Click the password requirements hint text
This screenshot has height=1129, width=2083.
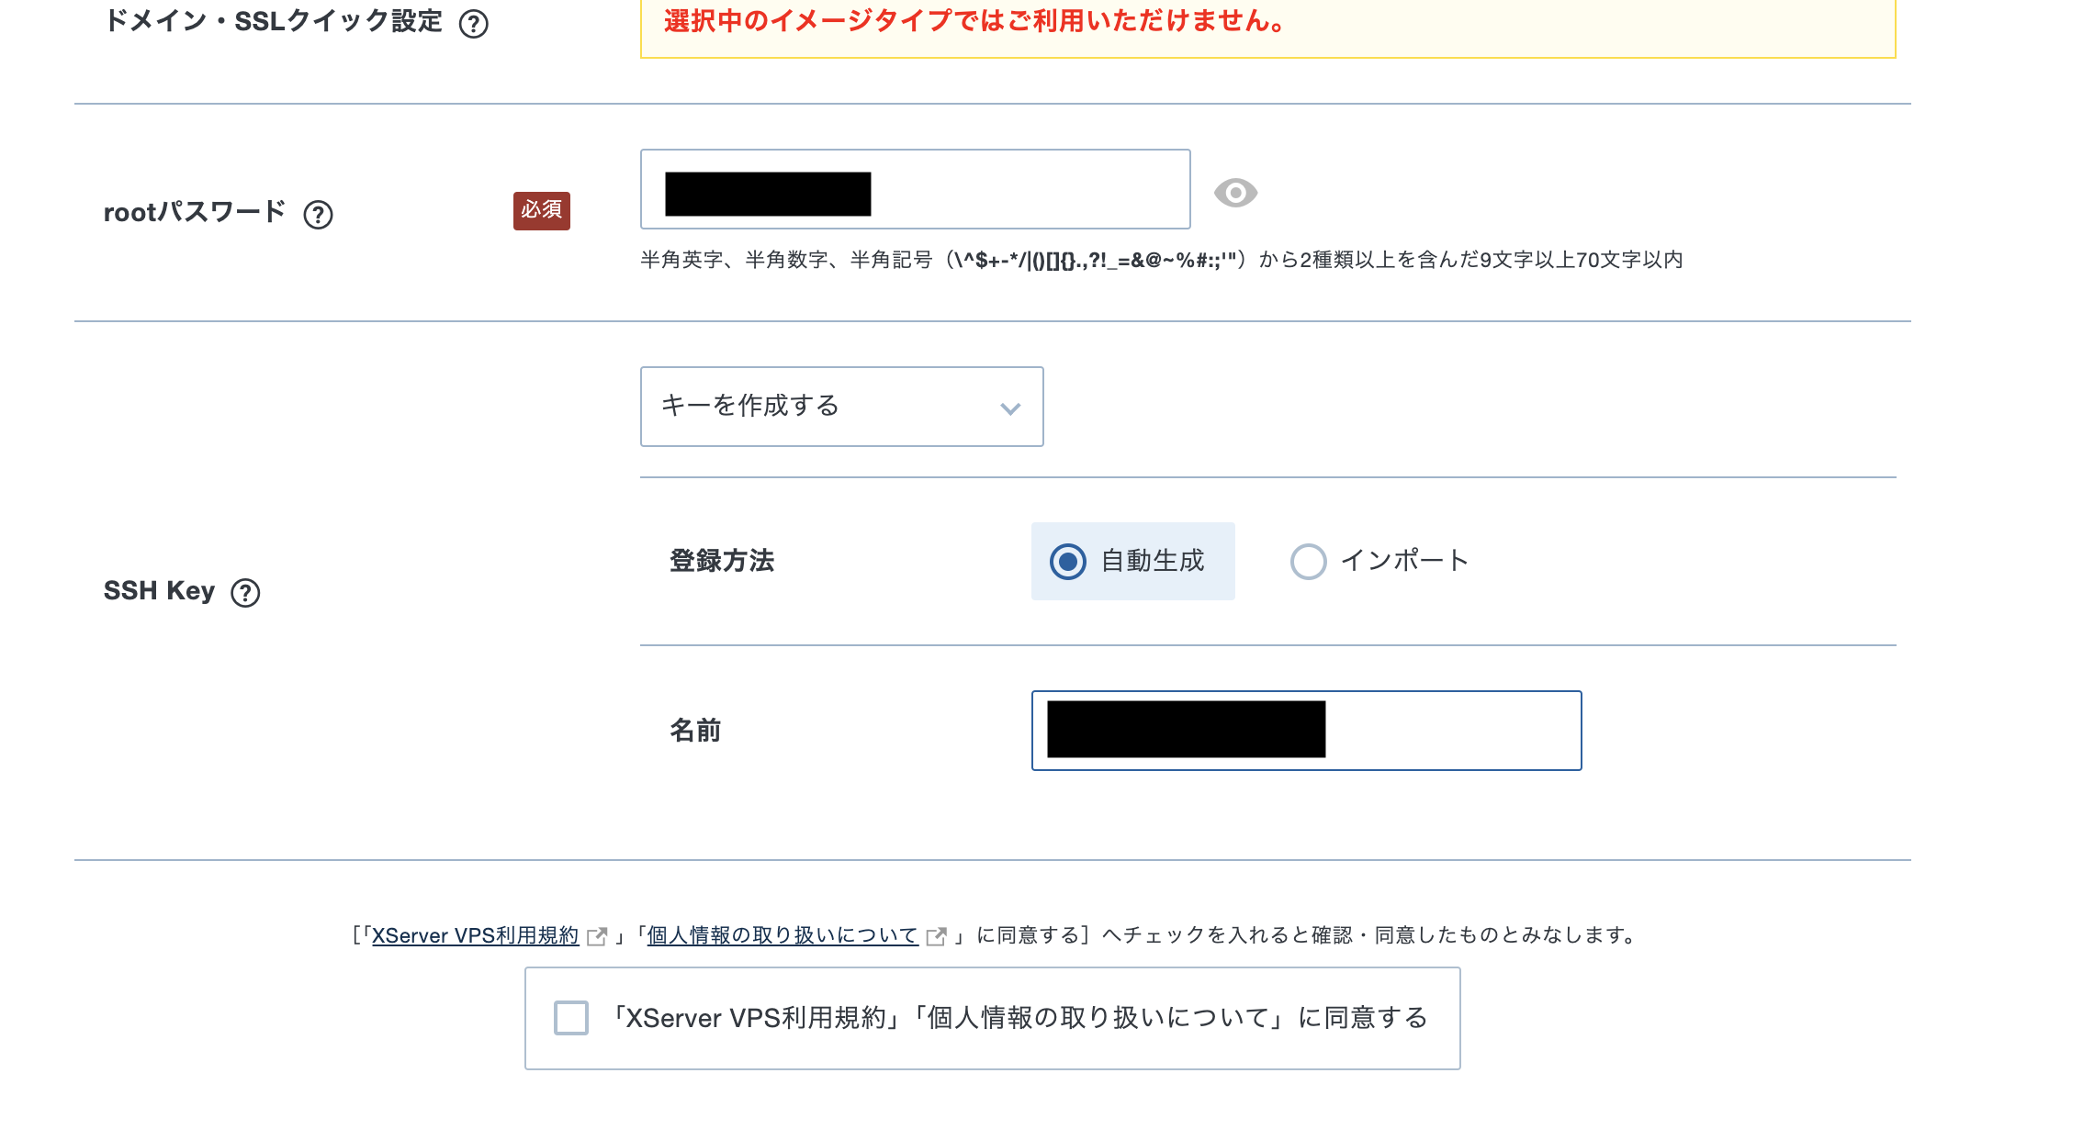click(1161, 260)
